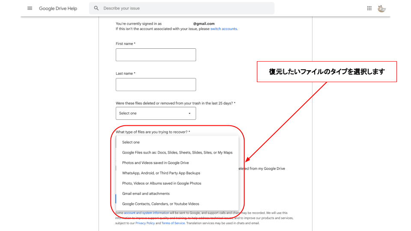Open the Privacy Policy link
This screenshot has width=411, height=231.
pos(145,223)
